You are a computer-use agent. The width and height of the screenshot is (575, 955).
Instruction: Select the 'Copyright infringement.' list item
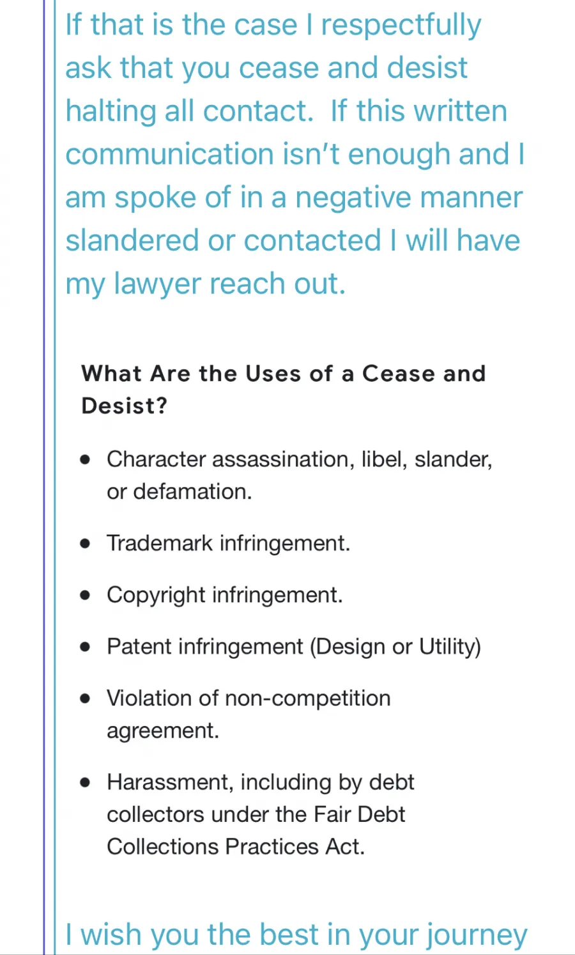pyautogui.click(x=224, y=595)
